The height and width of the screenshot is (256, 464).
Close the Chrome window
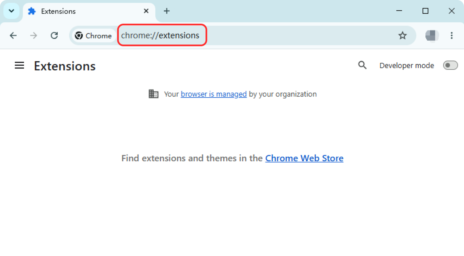pyautogui.click(x=452, y=11)
